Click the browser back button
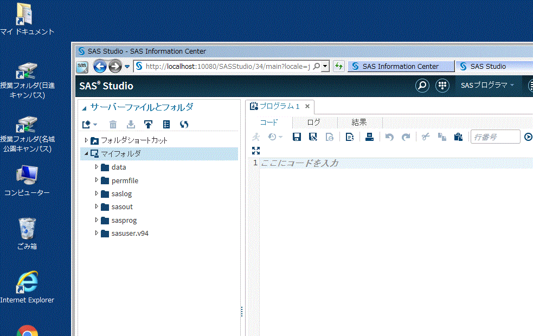This screenshot has height=336, width=533. 100,67
